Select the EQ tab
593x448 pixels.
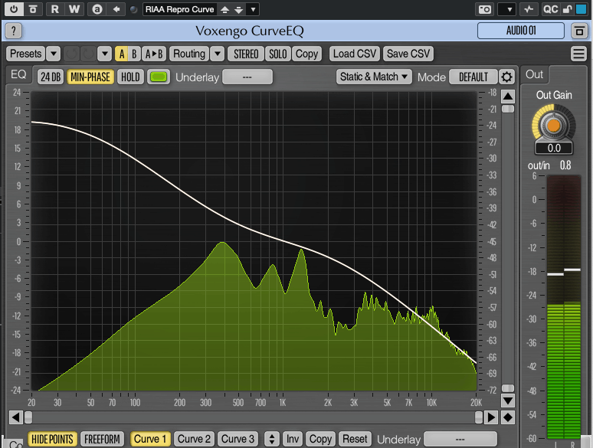pos(18,74)
